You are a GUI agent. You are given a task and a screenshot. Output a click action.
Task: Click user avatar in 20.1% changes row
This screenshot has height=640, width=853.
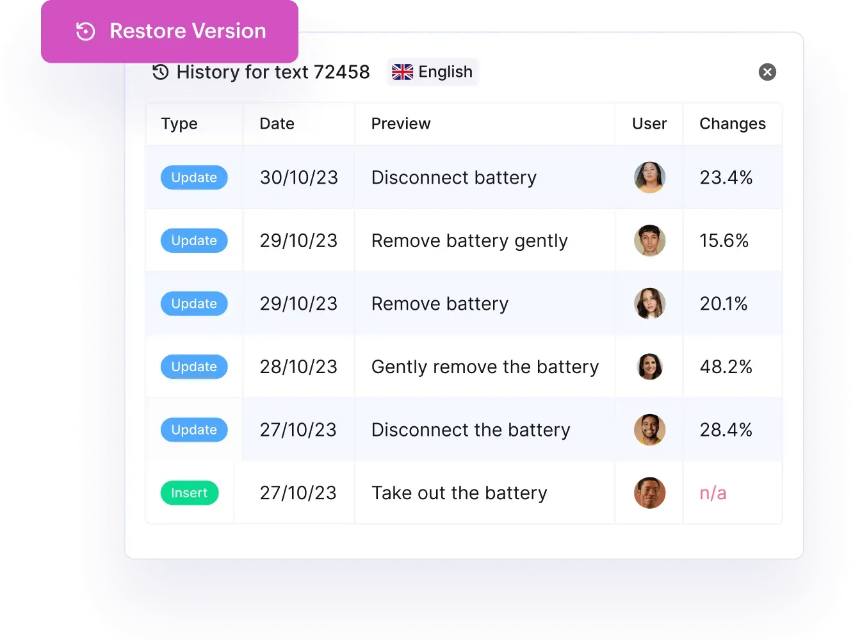click(649, 303)
